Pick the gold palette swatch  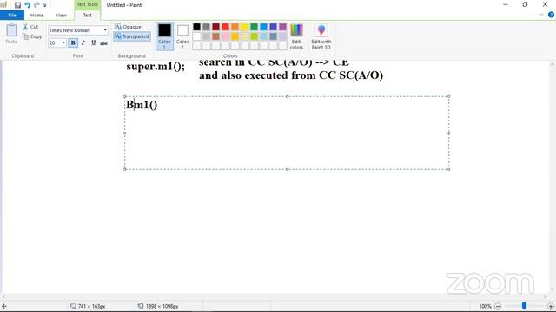pyautogui.click(x=235, y=36)
